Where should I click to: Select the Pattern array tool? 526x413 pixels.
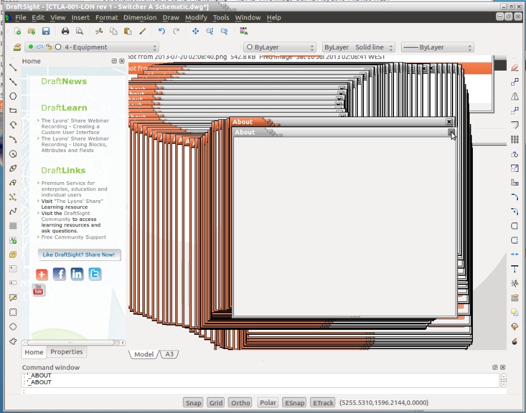[x=514, y=139]
